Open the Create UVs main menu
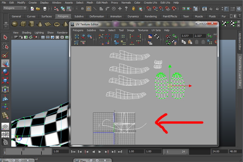 click(x=150, y=3)
